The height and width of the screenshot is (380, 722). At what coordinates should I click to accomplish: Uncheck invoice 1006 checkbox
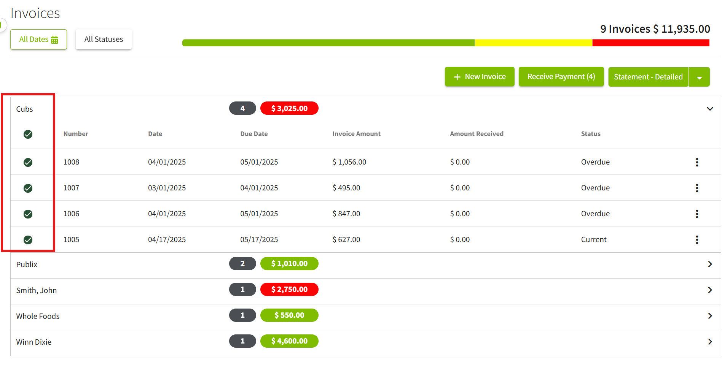pyautogui.click(x=28, y=214)
